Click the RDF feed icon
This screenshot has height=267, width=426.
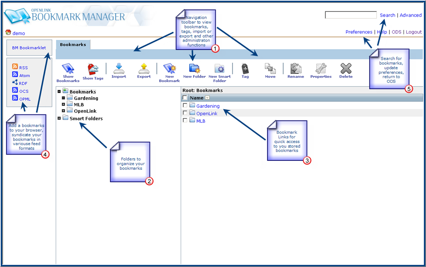[x=15, y=82]
